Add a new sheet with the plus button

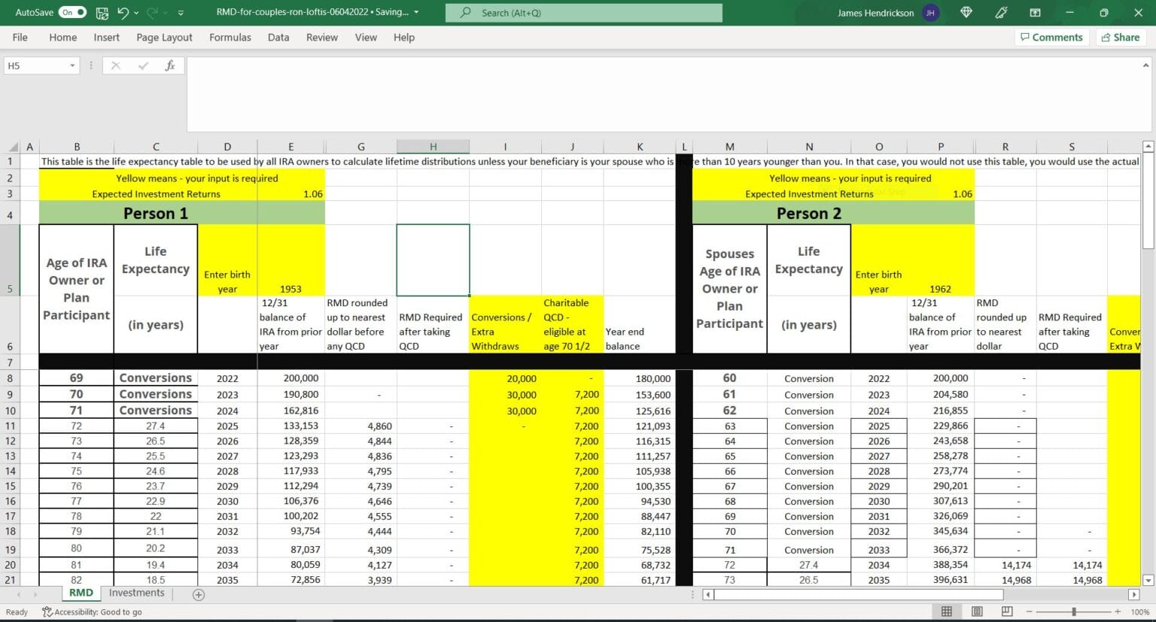pyautogui.click(x=198, y=593)
